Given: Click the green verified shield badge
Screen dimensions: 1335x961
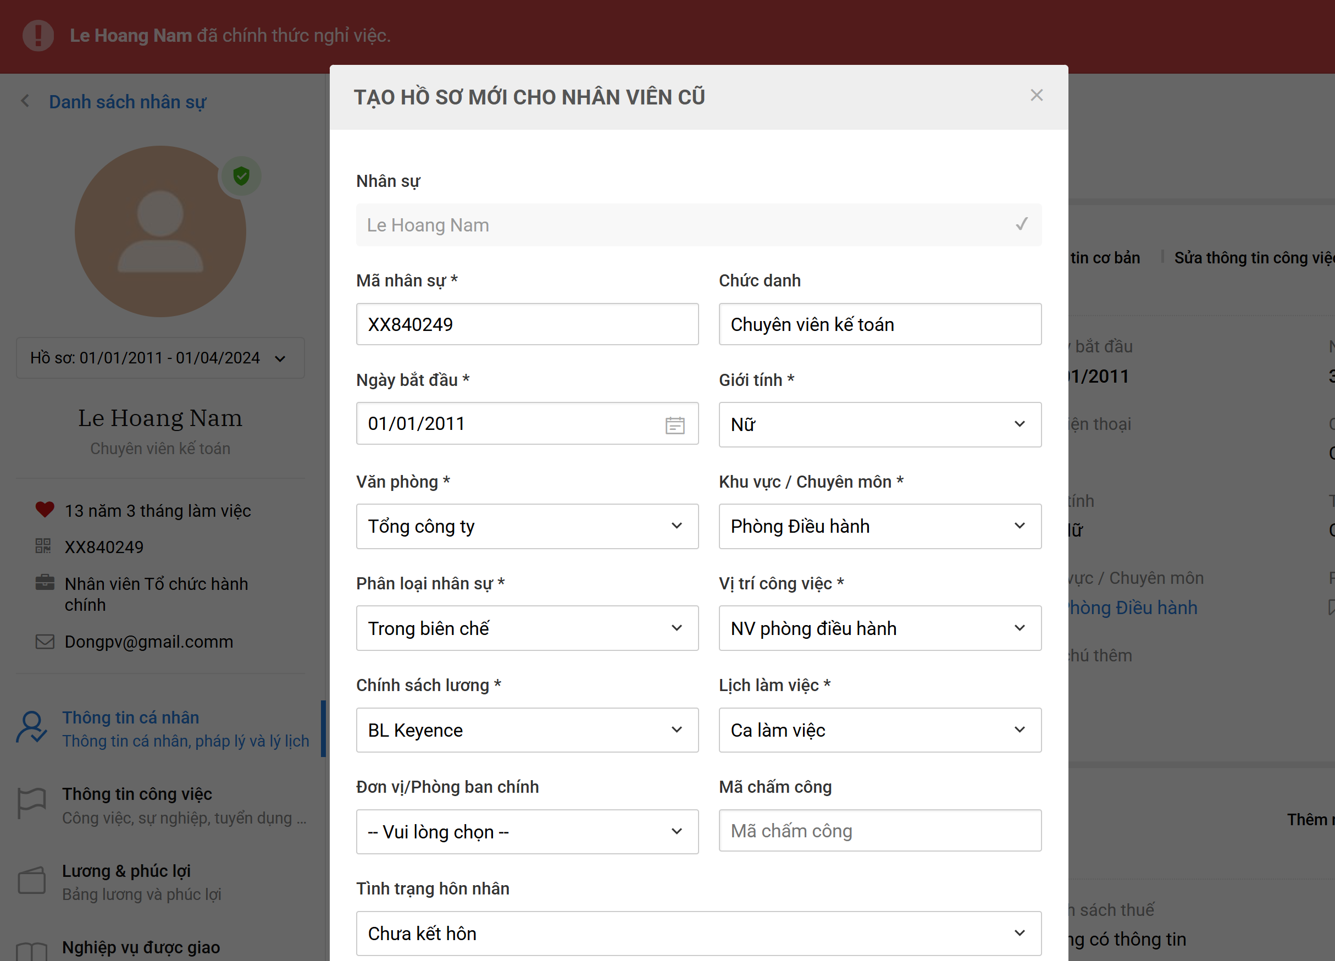Looking at the screenshot, I should point(241,175).
